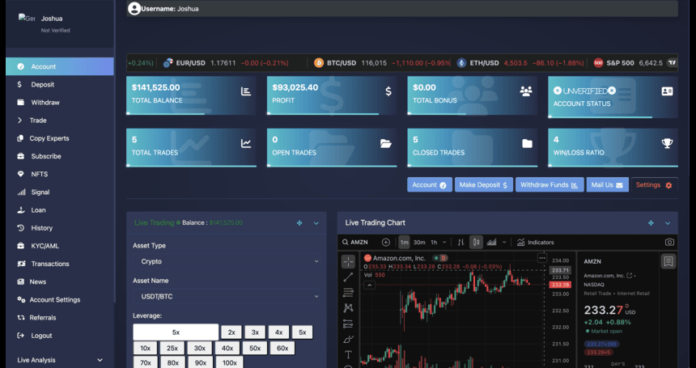This screenshot has height=368, width=696.
Task: Click the AMZN symbol search field
Action: (358, 242)
